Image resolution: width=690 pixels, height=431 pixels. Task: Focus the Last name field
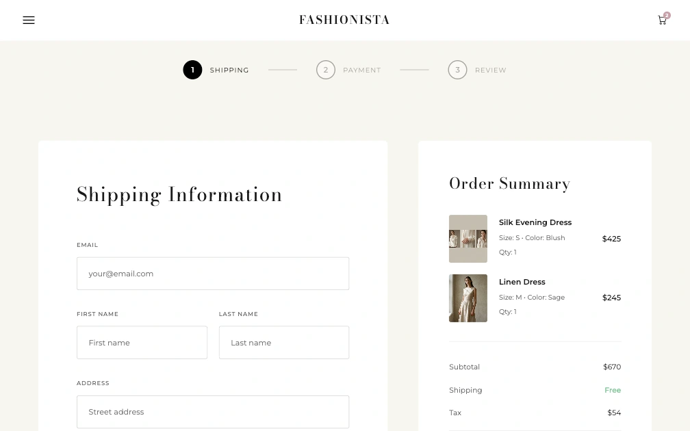tap(283, 343)
